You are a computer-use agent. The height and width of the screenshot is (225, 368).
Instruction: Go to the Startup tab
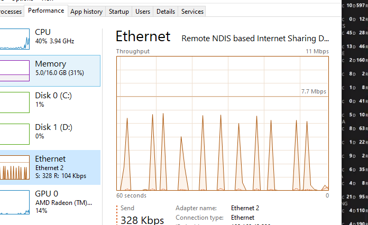pos(119,12)
